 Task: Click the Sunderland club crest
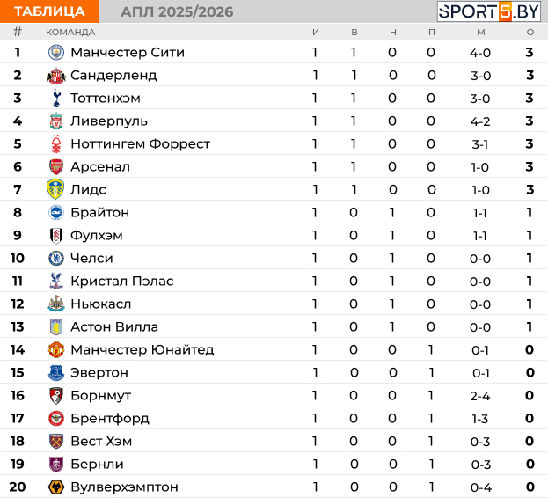(x=56, y=76)
